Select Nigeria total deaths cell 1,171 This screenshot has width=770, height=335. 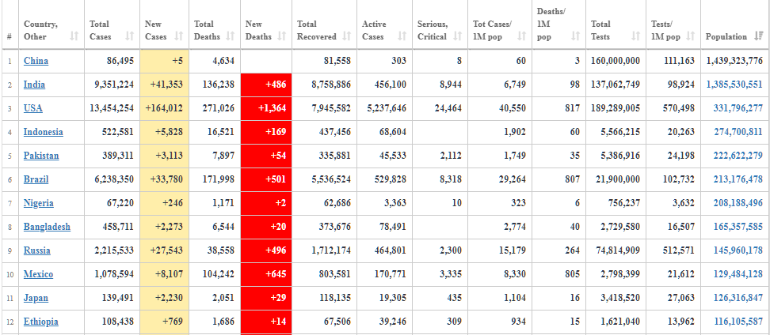pos(215,203)
